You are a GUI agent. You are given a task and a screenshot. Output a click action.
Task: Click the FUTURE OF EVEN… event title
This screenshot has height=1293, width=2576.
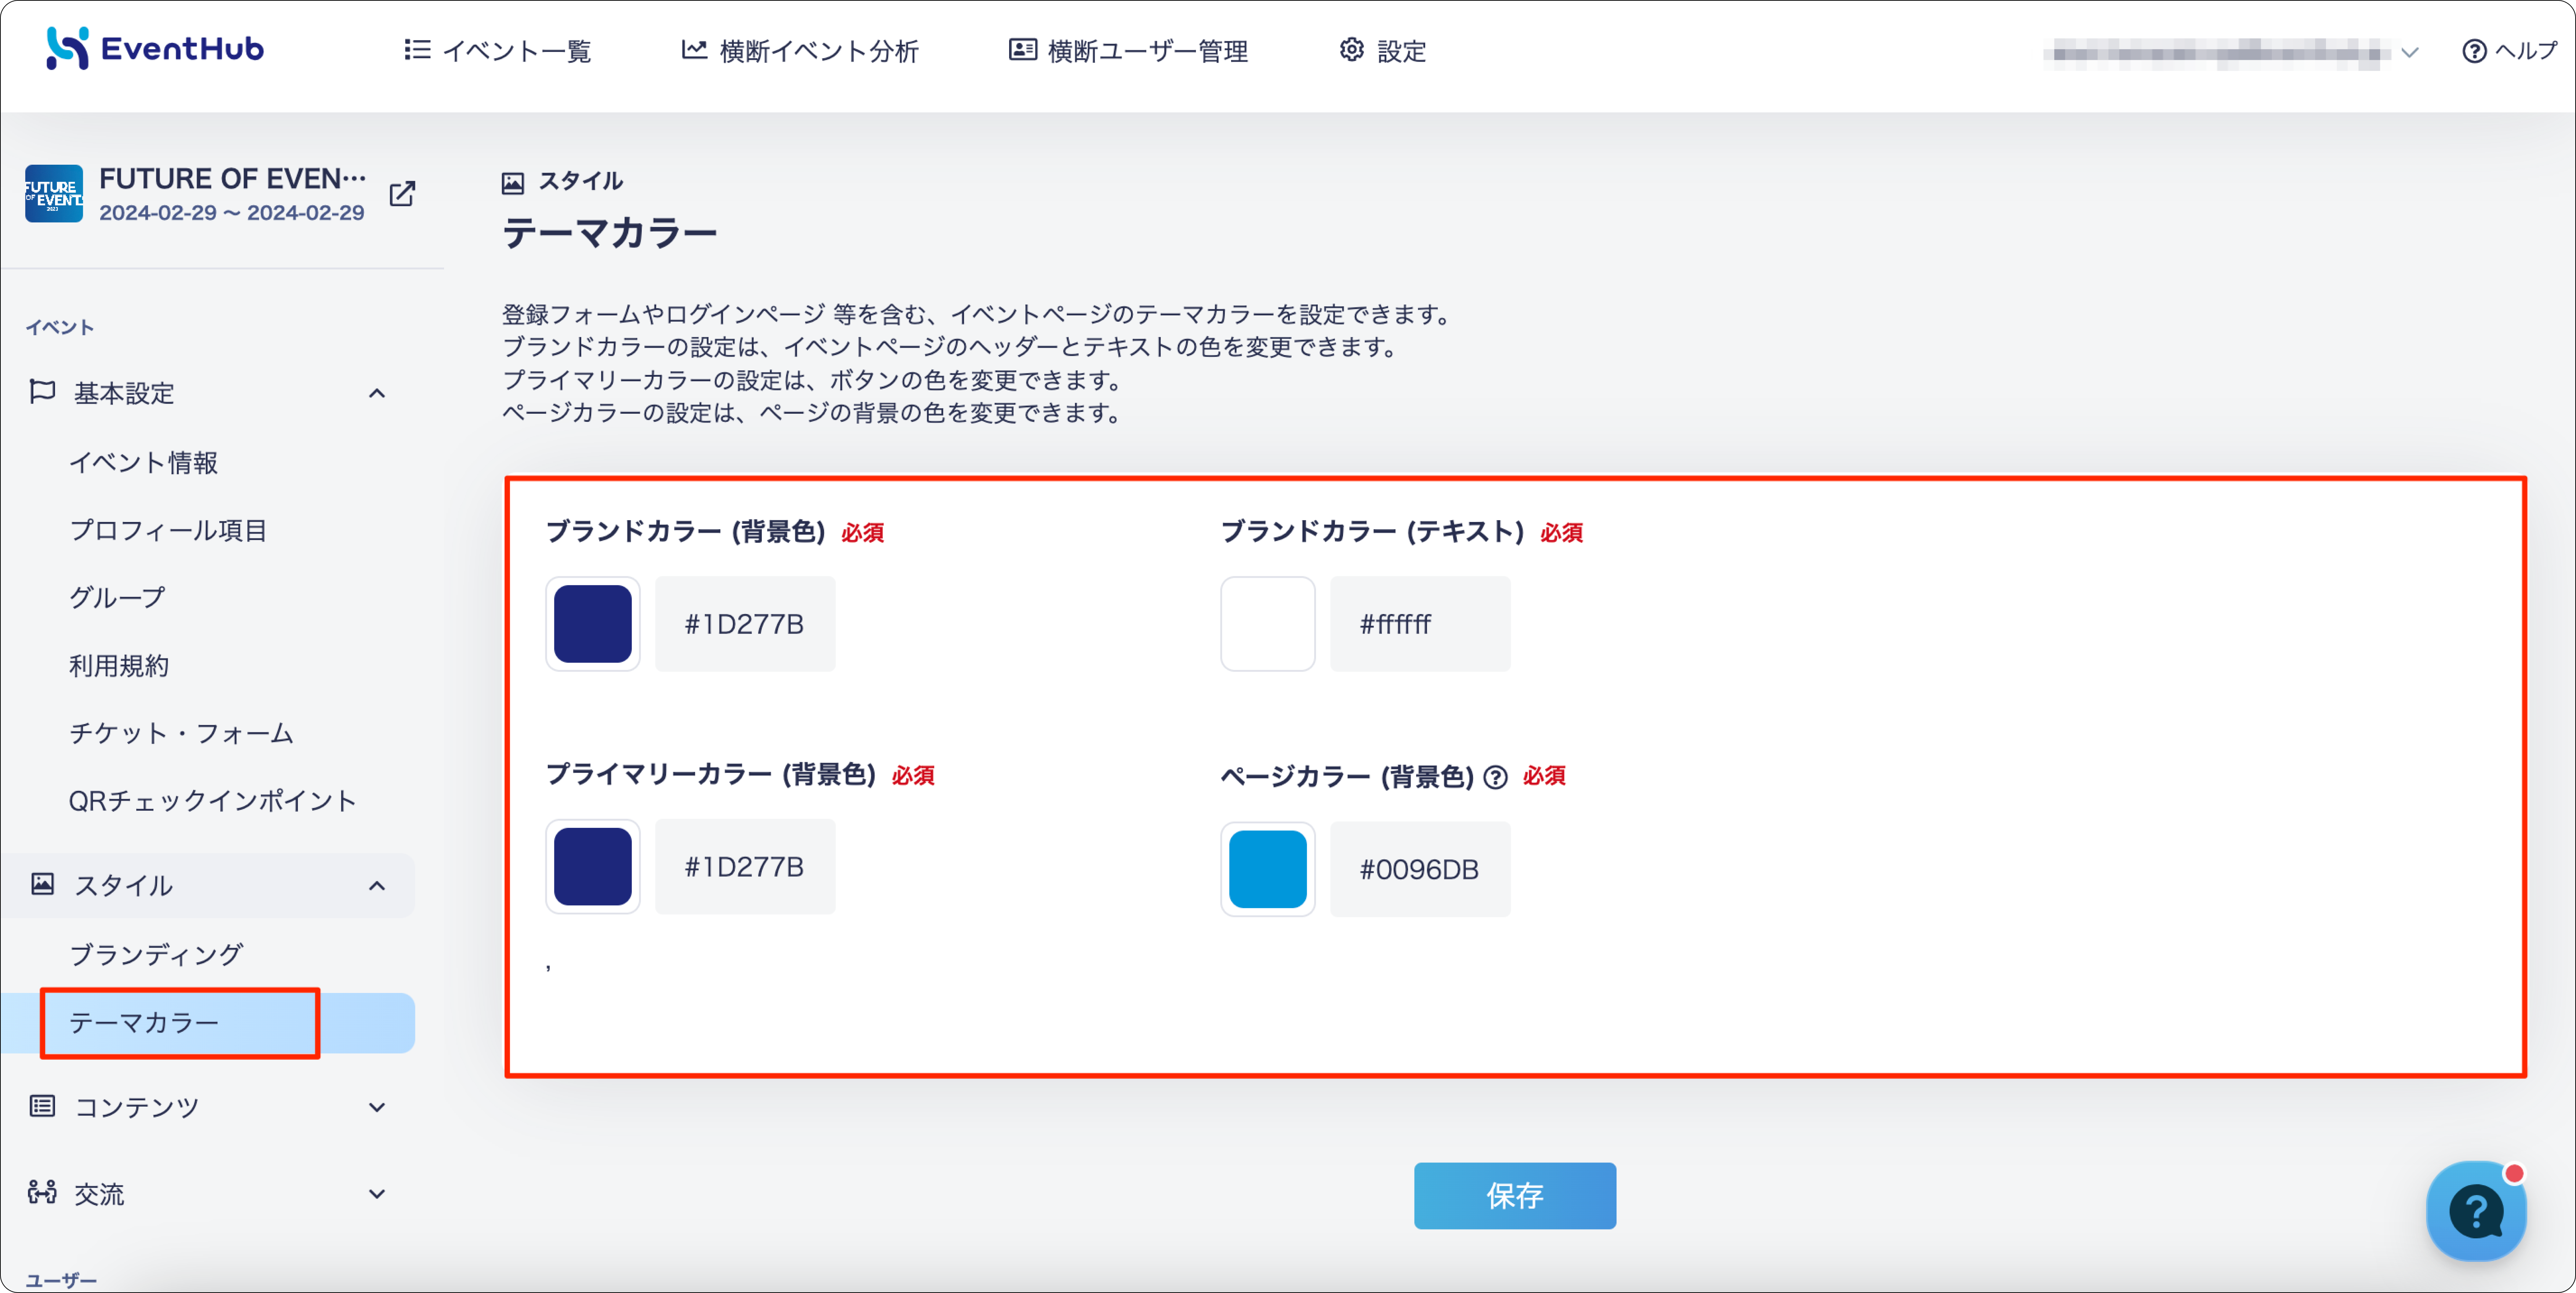(232, 179)
